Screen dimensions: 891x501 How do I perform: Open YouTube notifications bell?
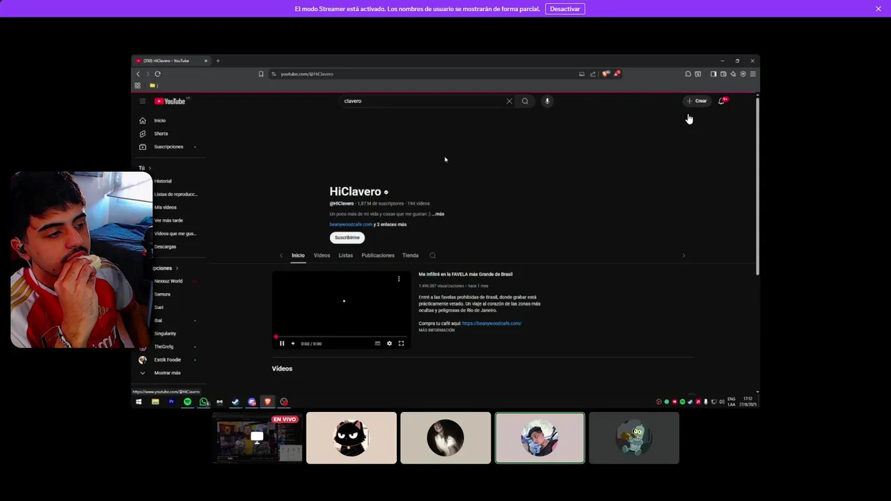[722, 101]
